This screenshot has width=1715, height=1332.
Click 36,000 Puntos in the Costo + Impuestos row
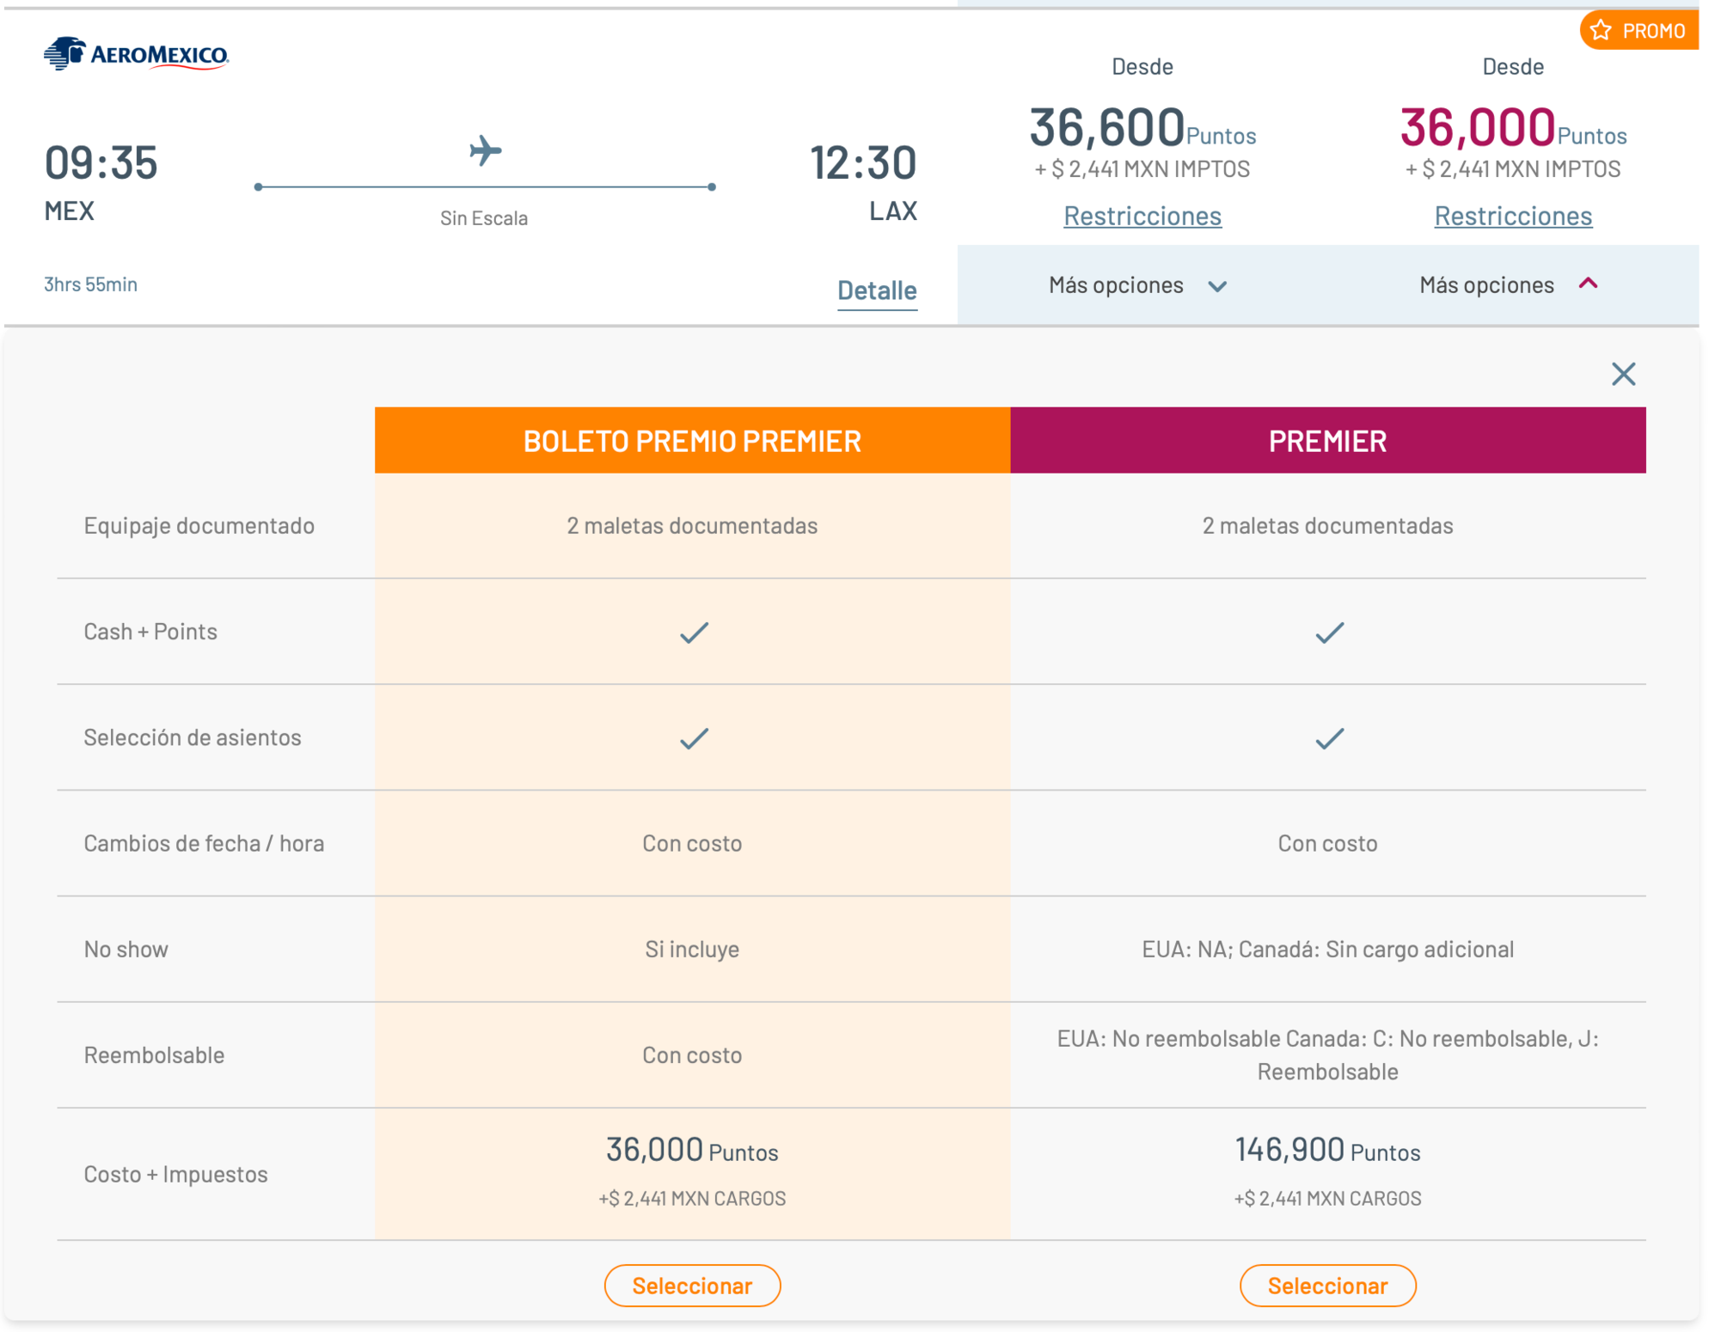692,1150
